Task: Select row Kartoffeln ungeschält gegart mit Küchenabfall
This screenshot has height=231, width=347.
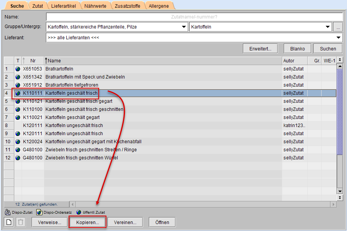Action: [170, 142]
